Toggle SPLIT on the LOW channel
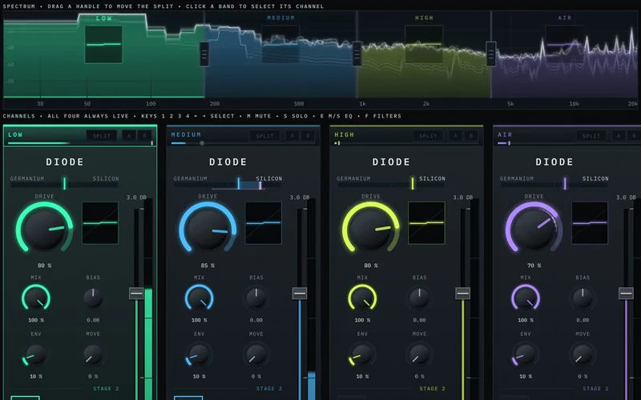 (x=102, y=136)
